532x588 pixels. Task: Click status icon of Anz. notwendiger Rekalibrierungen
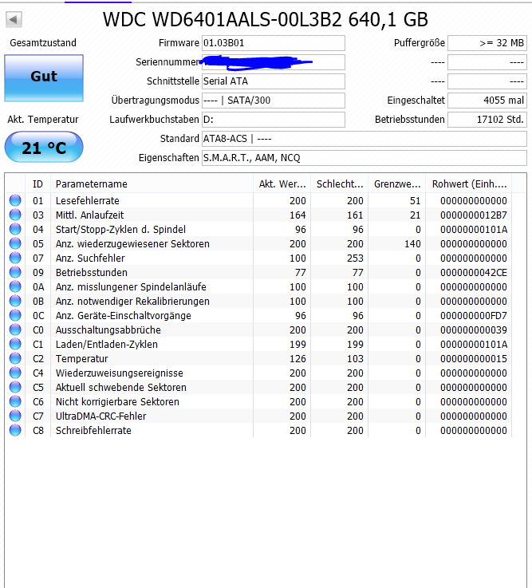[x=15, y=301]
